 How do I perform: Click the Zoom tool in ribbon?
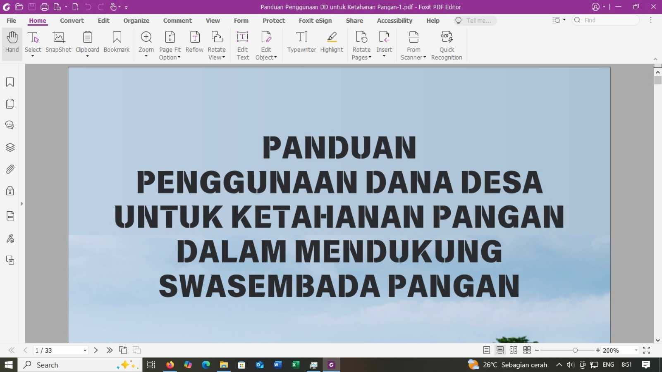click(x=146, y=42)
